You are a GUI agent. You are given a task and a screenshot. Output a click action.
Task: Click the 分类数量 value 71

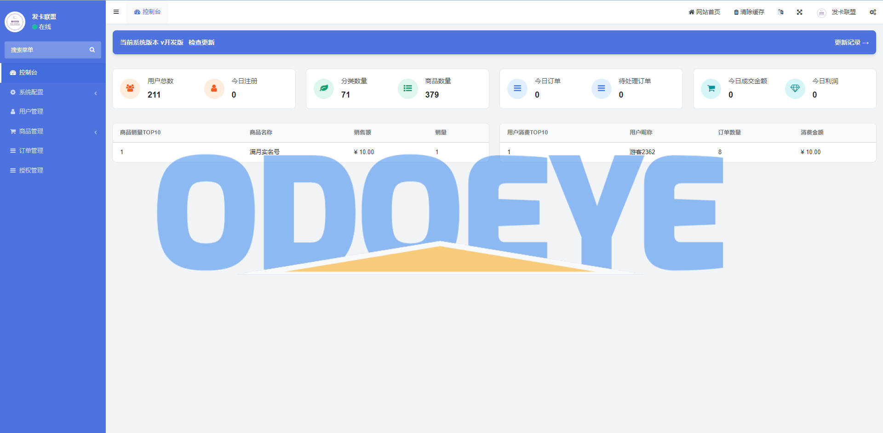click(x=346, y=95)
